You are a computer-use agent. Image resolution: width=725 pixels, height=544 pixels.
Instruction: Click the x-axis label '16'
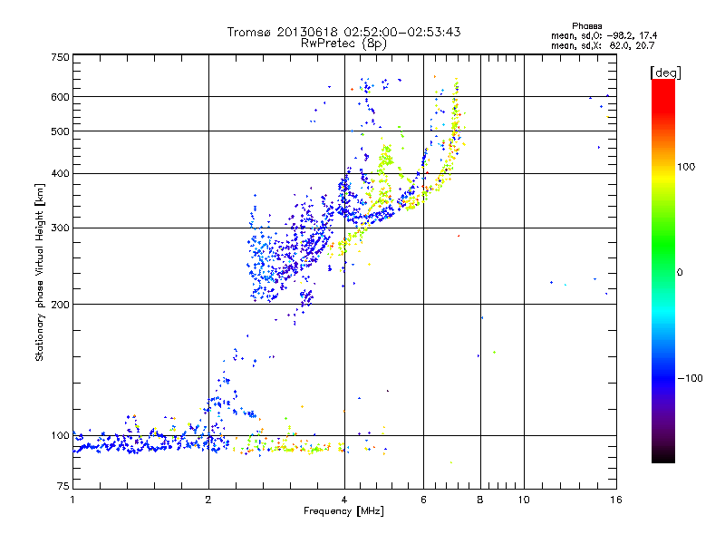pyautogui.click(x=616, y=500)
